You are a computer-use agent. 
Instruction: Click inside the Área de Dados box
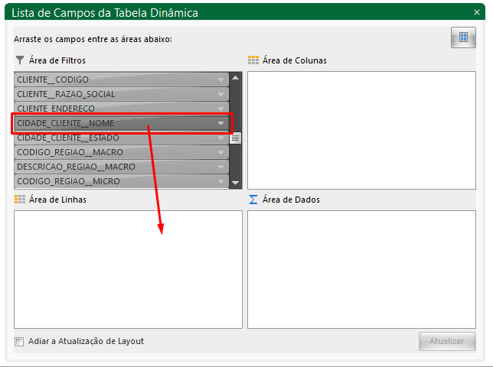coord(361,269)
